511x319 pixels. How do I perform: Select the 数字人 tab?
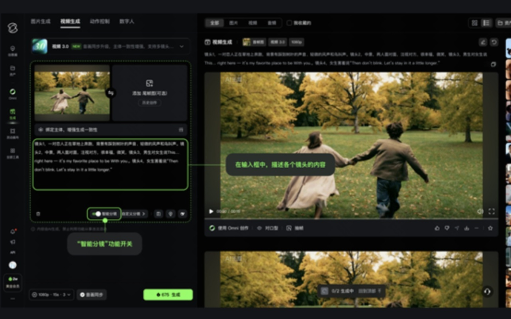point(127,21)
